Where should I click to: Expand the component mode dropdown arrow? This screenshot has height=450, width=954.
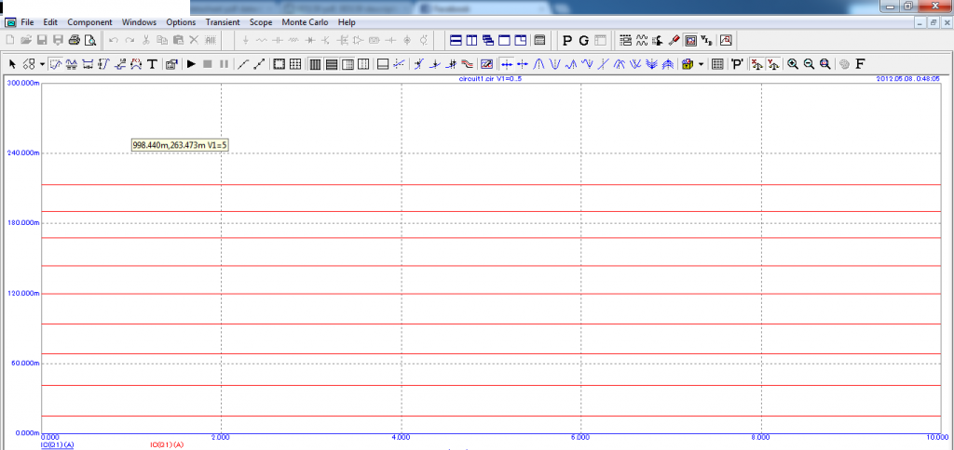click(x=41, y=64)
